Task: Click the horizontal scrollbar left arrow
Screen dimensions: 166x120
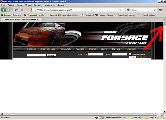Action: 1,114
